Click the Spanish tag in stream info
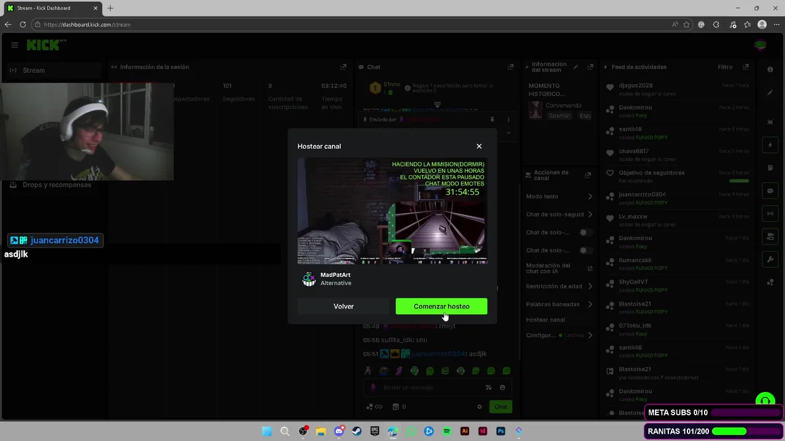The image size is (785, 441). (x=559, y=116)
